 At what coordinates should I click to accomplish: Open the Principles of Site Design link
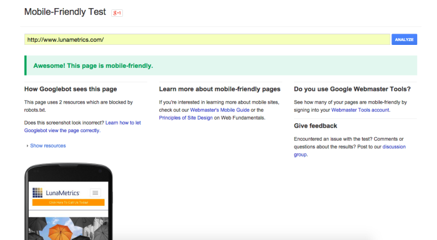point(185,118)
